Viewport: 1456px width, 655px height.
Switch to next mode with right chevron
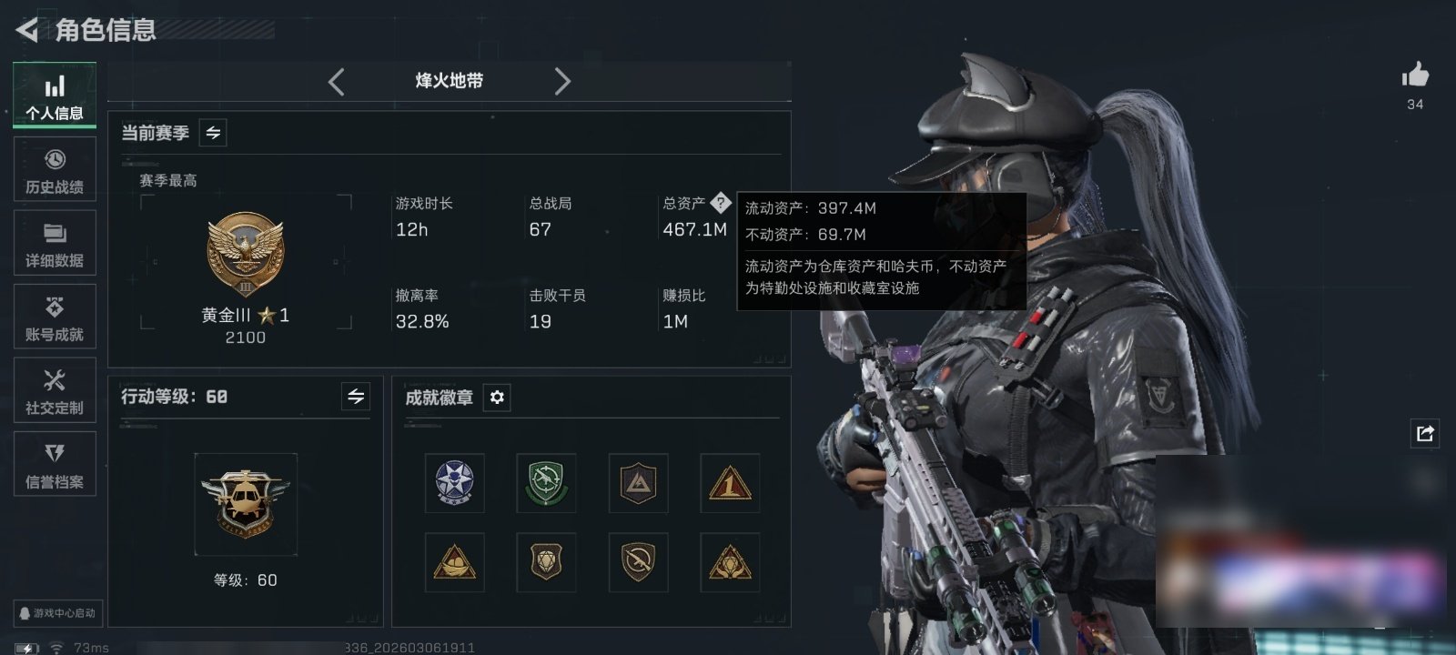point(562,82)
